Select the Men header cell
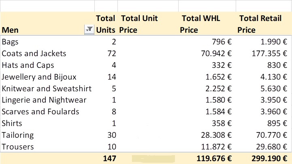292x164 pixels. 47,23
